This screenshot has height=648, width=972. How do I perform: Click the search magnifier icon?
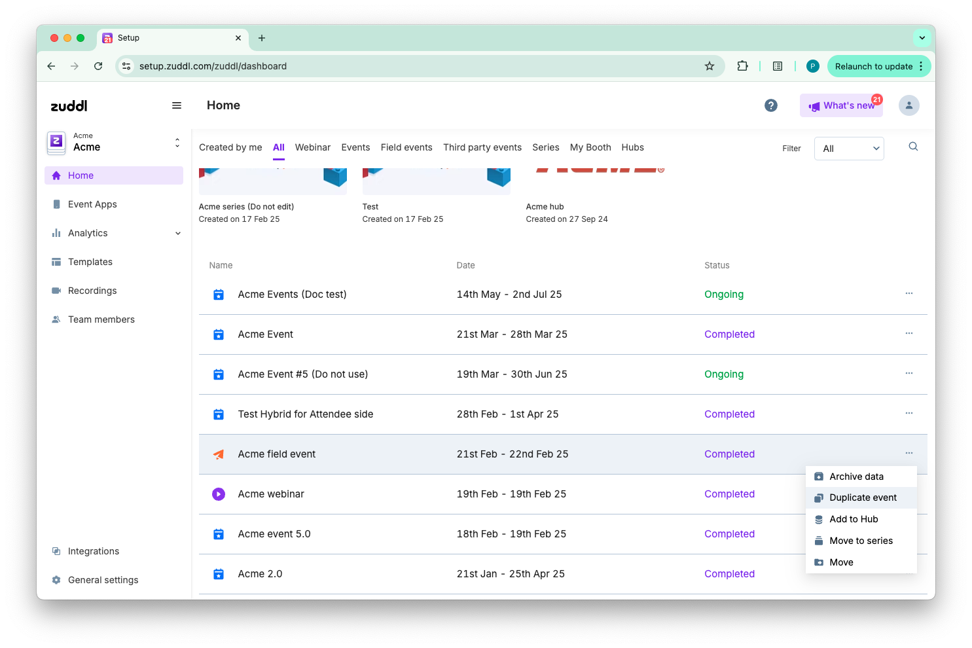[x=913, y=147]
